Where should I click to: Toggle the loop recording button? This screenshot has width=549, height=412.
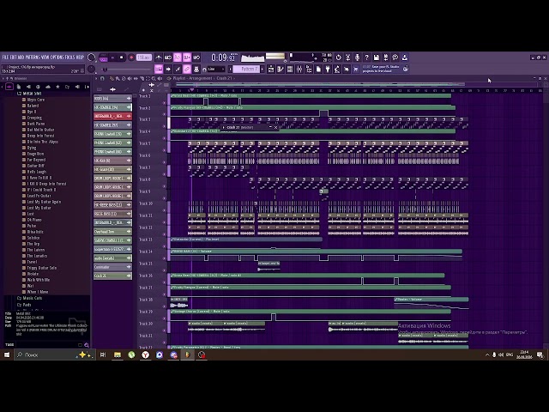click(196, 58)
